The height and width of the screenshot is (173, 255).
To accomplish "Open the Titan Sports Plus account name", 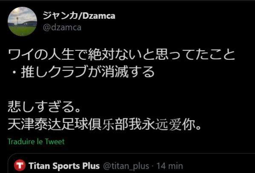I will tap(64, 166).
